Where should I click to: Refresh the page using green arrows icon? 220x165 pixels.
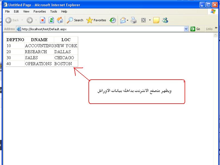click(x=51, y=20)
